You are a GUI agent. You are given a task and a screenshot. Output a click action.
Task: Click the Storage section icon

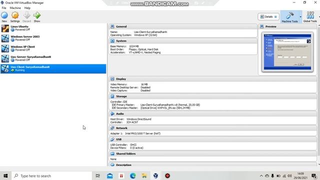pyautogui.click(x=112, y=96)
